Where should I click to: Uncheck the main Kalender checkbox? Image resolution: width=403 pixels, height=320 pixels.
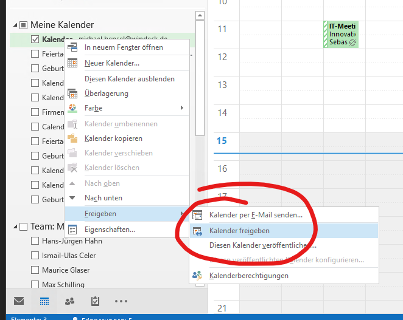coord(35,39)
